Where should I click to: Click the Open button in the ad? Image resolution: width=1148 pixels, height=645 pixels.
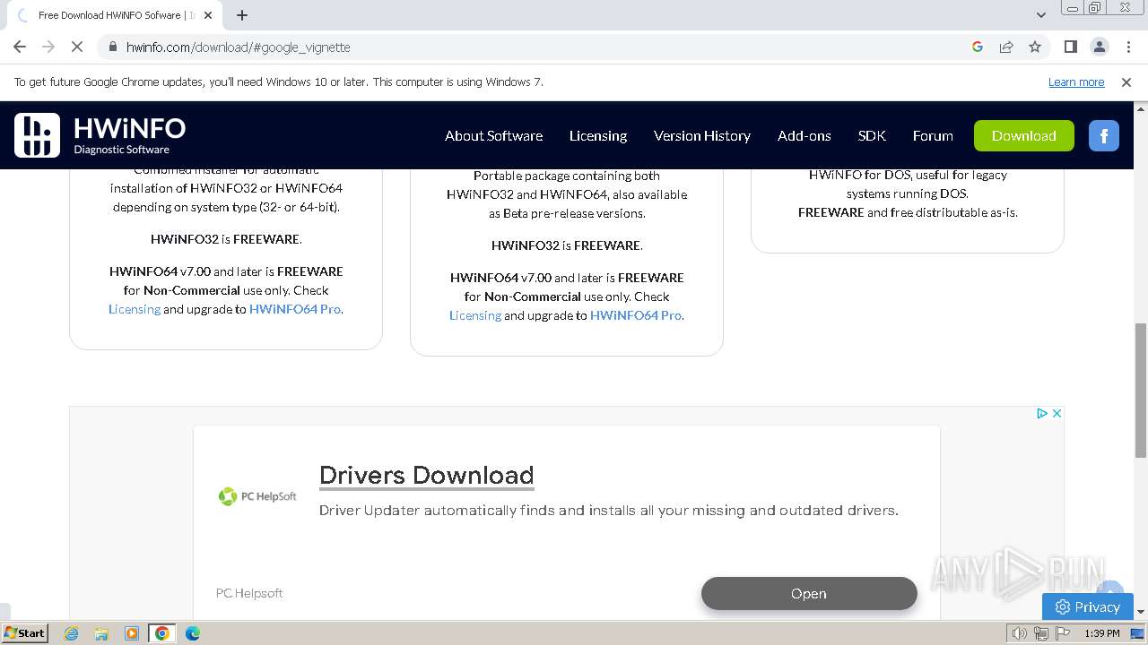click(809, 593)
